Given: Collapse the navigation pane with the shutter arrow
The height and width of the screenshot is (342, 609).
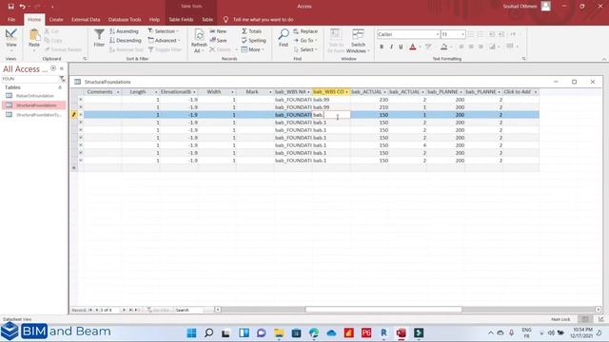Looking at the screenshot, I should pyautogui.click(x=62, y=68).
